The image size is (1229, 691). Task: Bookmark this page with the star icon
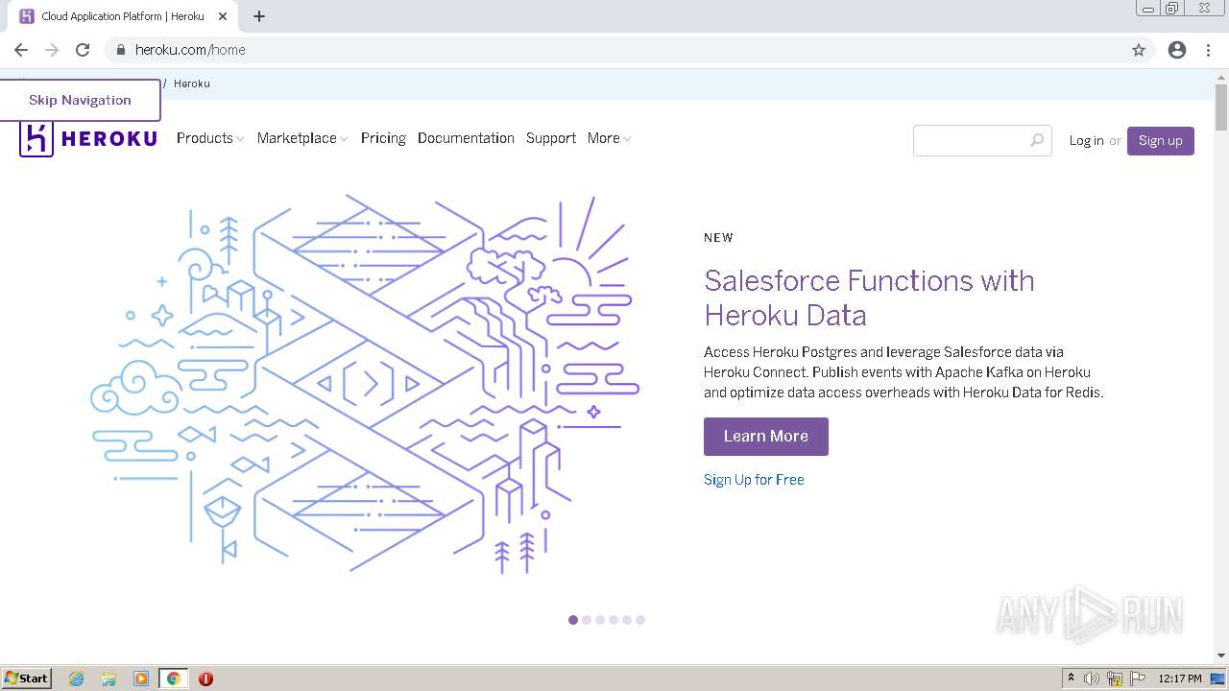click(x=1139, y=50)
